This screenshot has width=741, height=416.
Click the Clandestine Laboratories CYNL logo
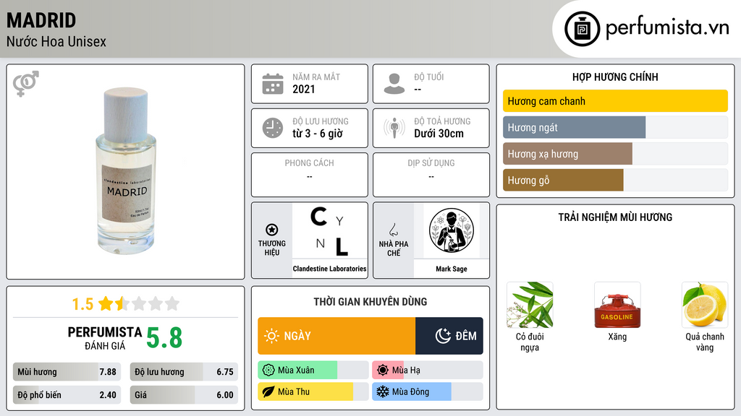[x=329, y=231]
